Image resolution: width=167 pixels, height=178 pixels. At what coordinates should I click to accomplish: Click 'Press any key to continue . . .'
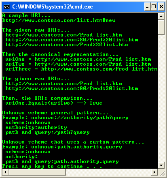pos(52,166)
